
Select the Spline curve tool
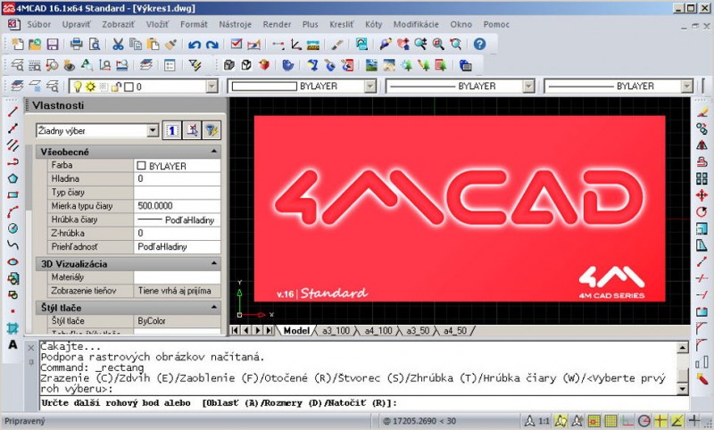(x=12, y=244)
